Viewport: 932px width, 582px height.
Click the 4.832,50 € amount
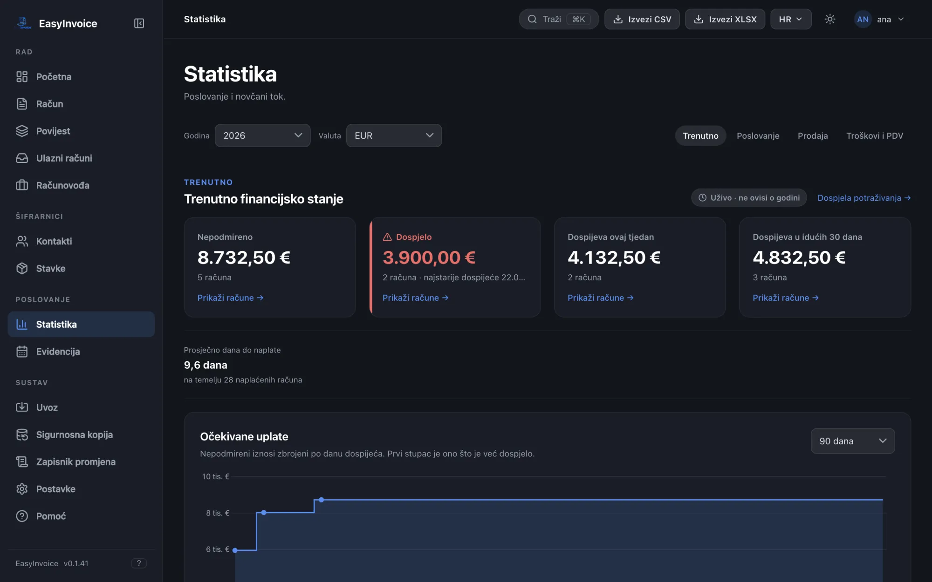click(799, 257)
